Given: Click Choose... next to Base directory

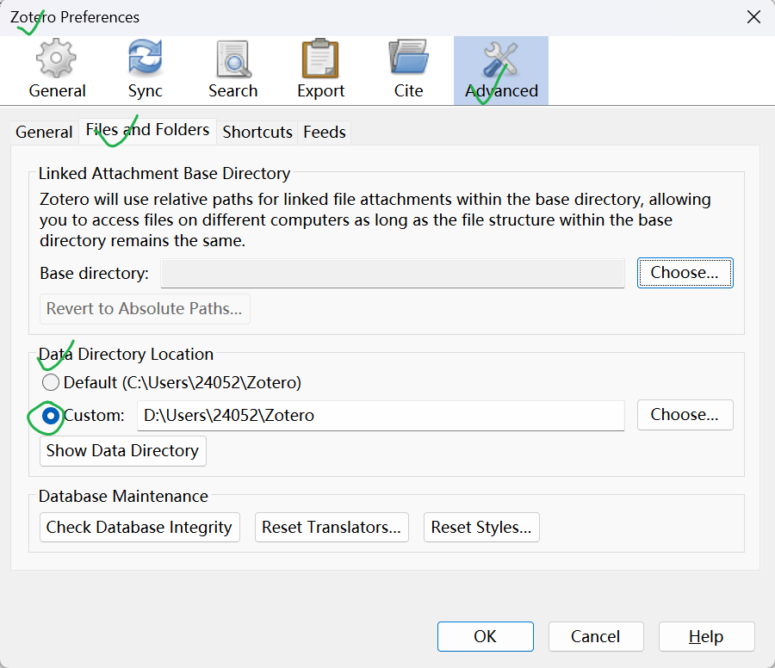Looking at the screenshot, I should [685, 273].
